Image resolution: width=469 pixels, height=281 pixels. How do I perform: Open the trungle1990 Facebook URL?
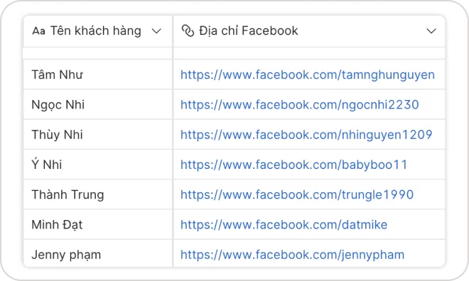tap(297, 194)
